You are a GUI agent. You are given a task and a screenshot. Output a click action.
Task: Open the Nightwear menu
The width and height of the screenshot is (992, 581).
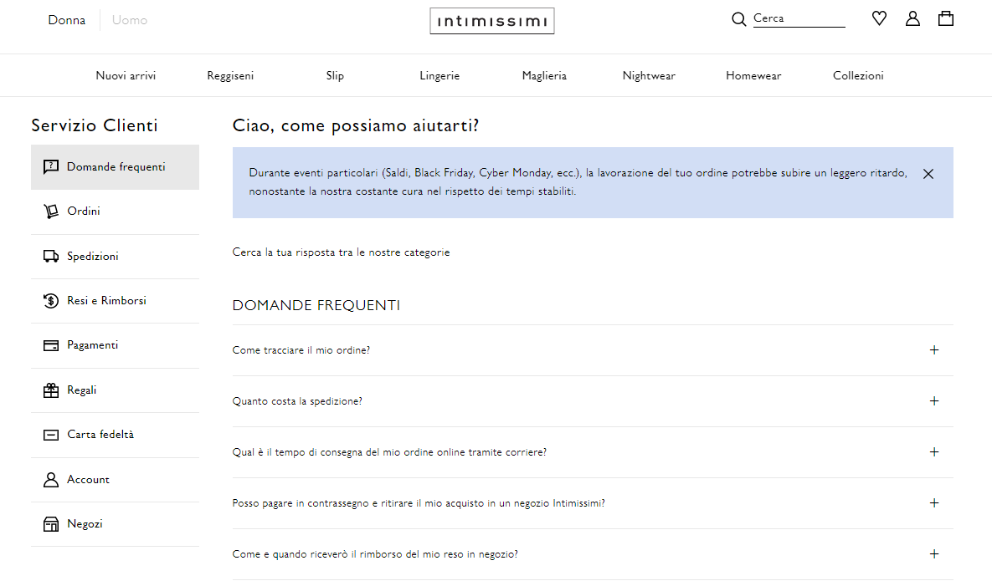(649, 75)
